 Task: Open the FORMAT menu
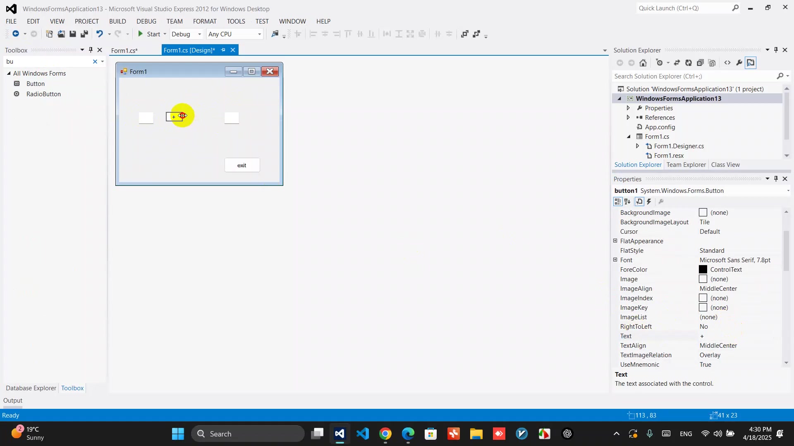pyautogui.click(x=204, y=21)
